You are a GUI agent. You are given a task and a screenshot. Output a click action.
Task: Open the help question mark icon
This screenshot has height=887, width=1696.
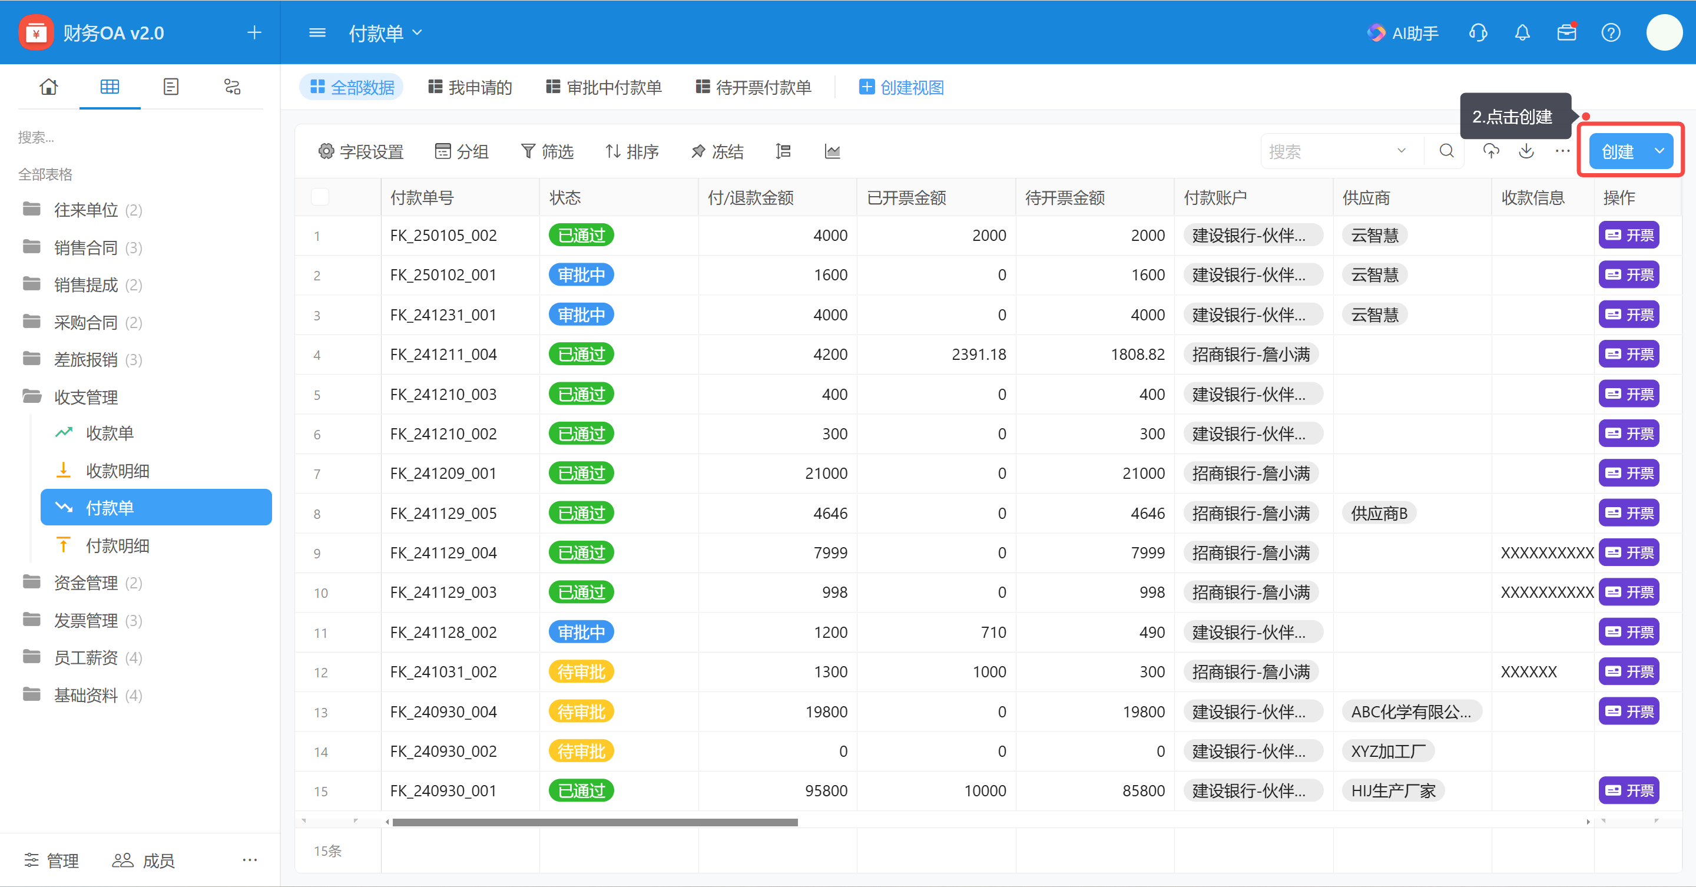1611,32
